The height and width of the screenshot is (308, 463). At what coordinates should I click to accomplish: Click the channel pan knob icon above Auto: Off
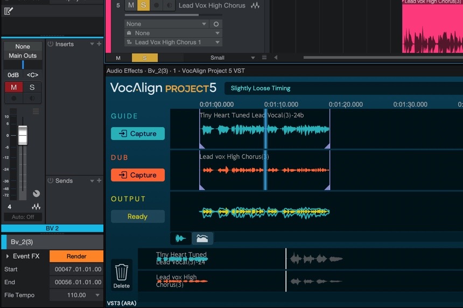[36, 194]
